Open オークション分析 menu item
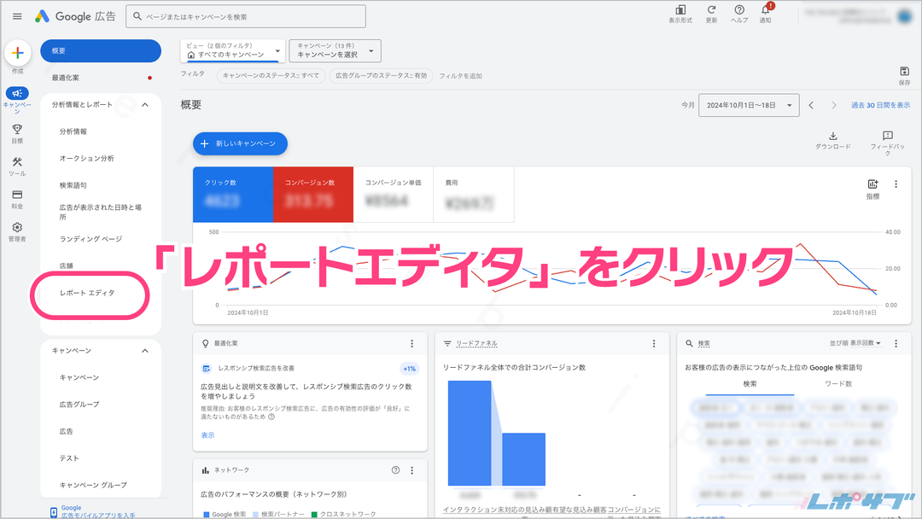 [86, 159]
